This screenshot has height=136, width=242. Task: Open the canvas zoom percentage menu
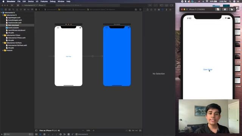[88, 131]
